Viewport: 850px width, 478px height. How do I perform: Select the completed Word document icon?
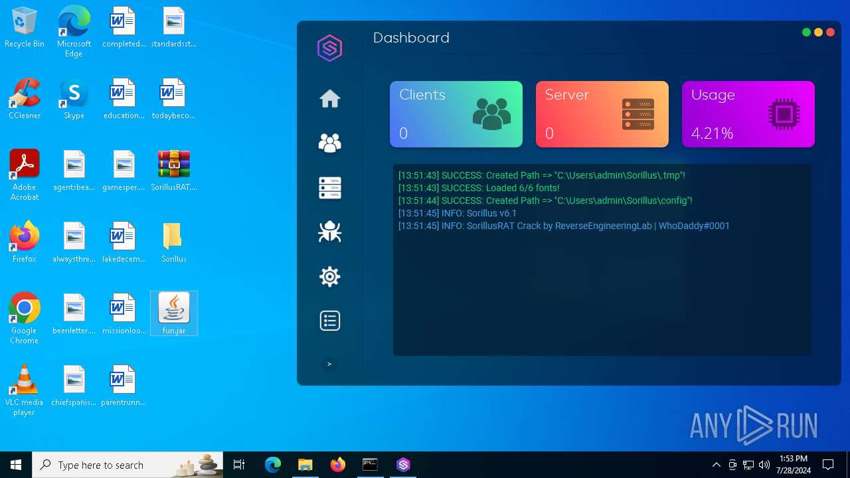pyautogui.click(x=124, y=28)
